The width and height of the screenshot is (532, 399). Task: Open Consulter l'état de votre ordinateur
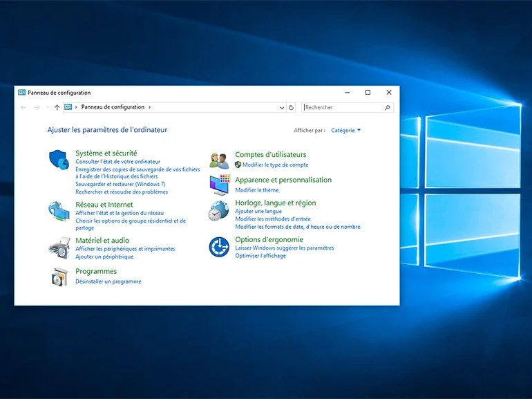pyautogui.click(x=117, y=162)
